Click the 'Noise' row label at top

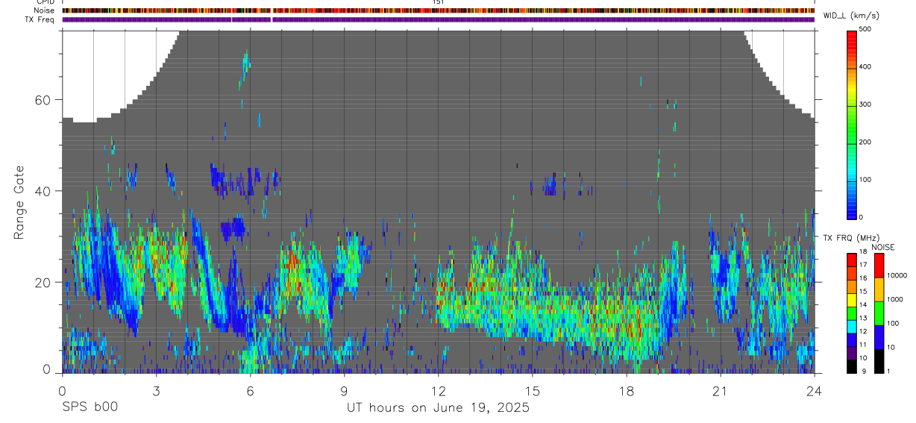coord(46,10)
